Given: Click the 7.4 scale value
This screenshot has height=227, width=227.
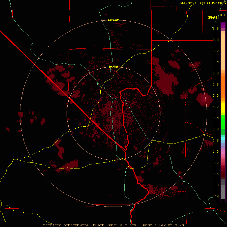Looking at the screenshot, I should tap(216, 62).
